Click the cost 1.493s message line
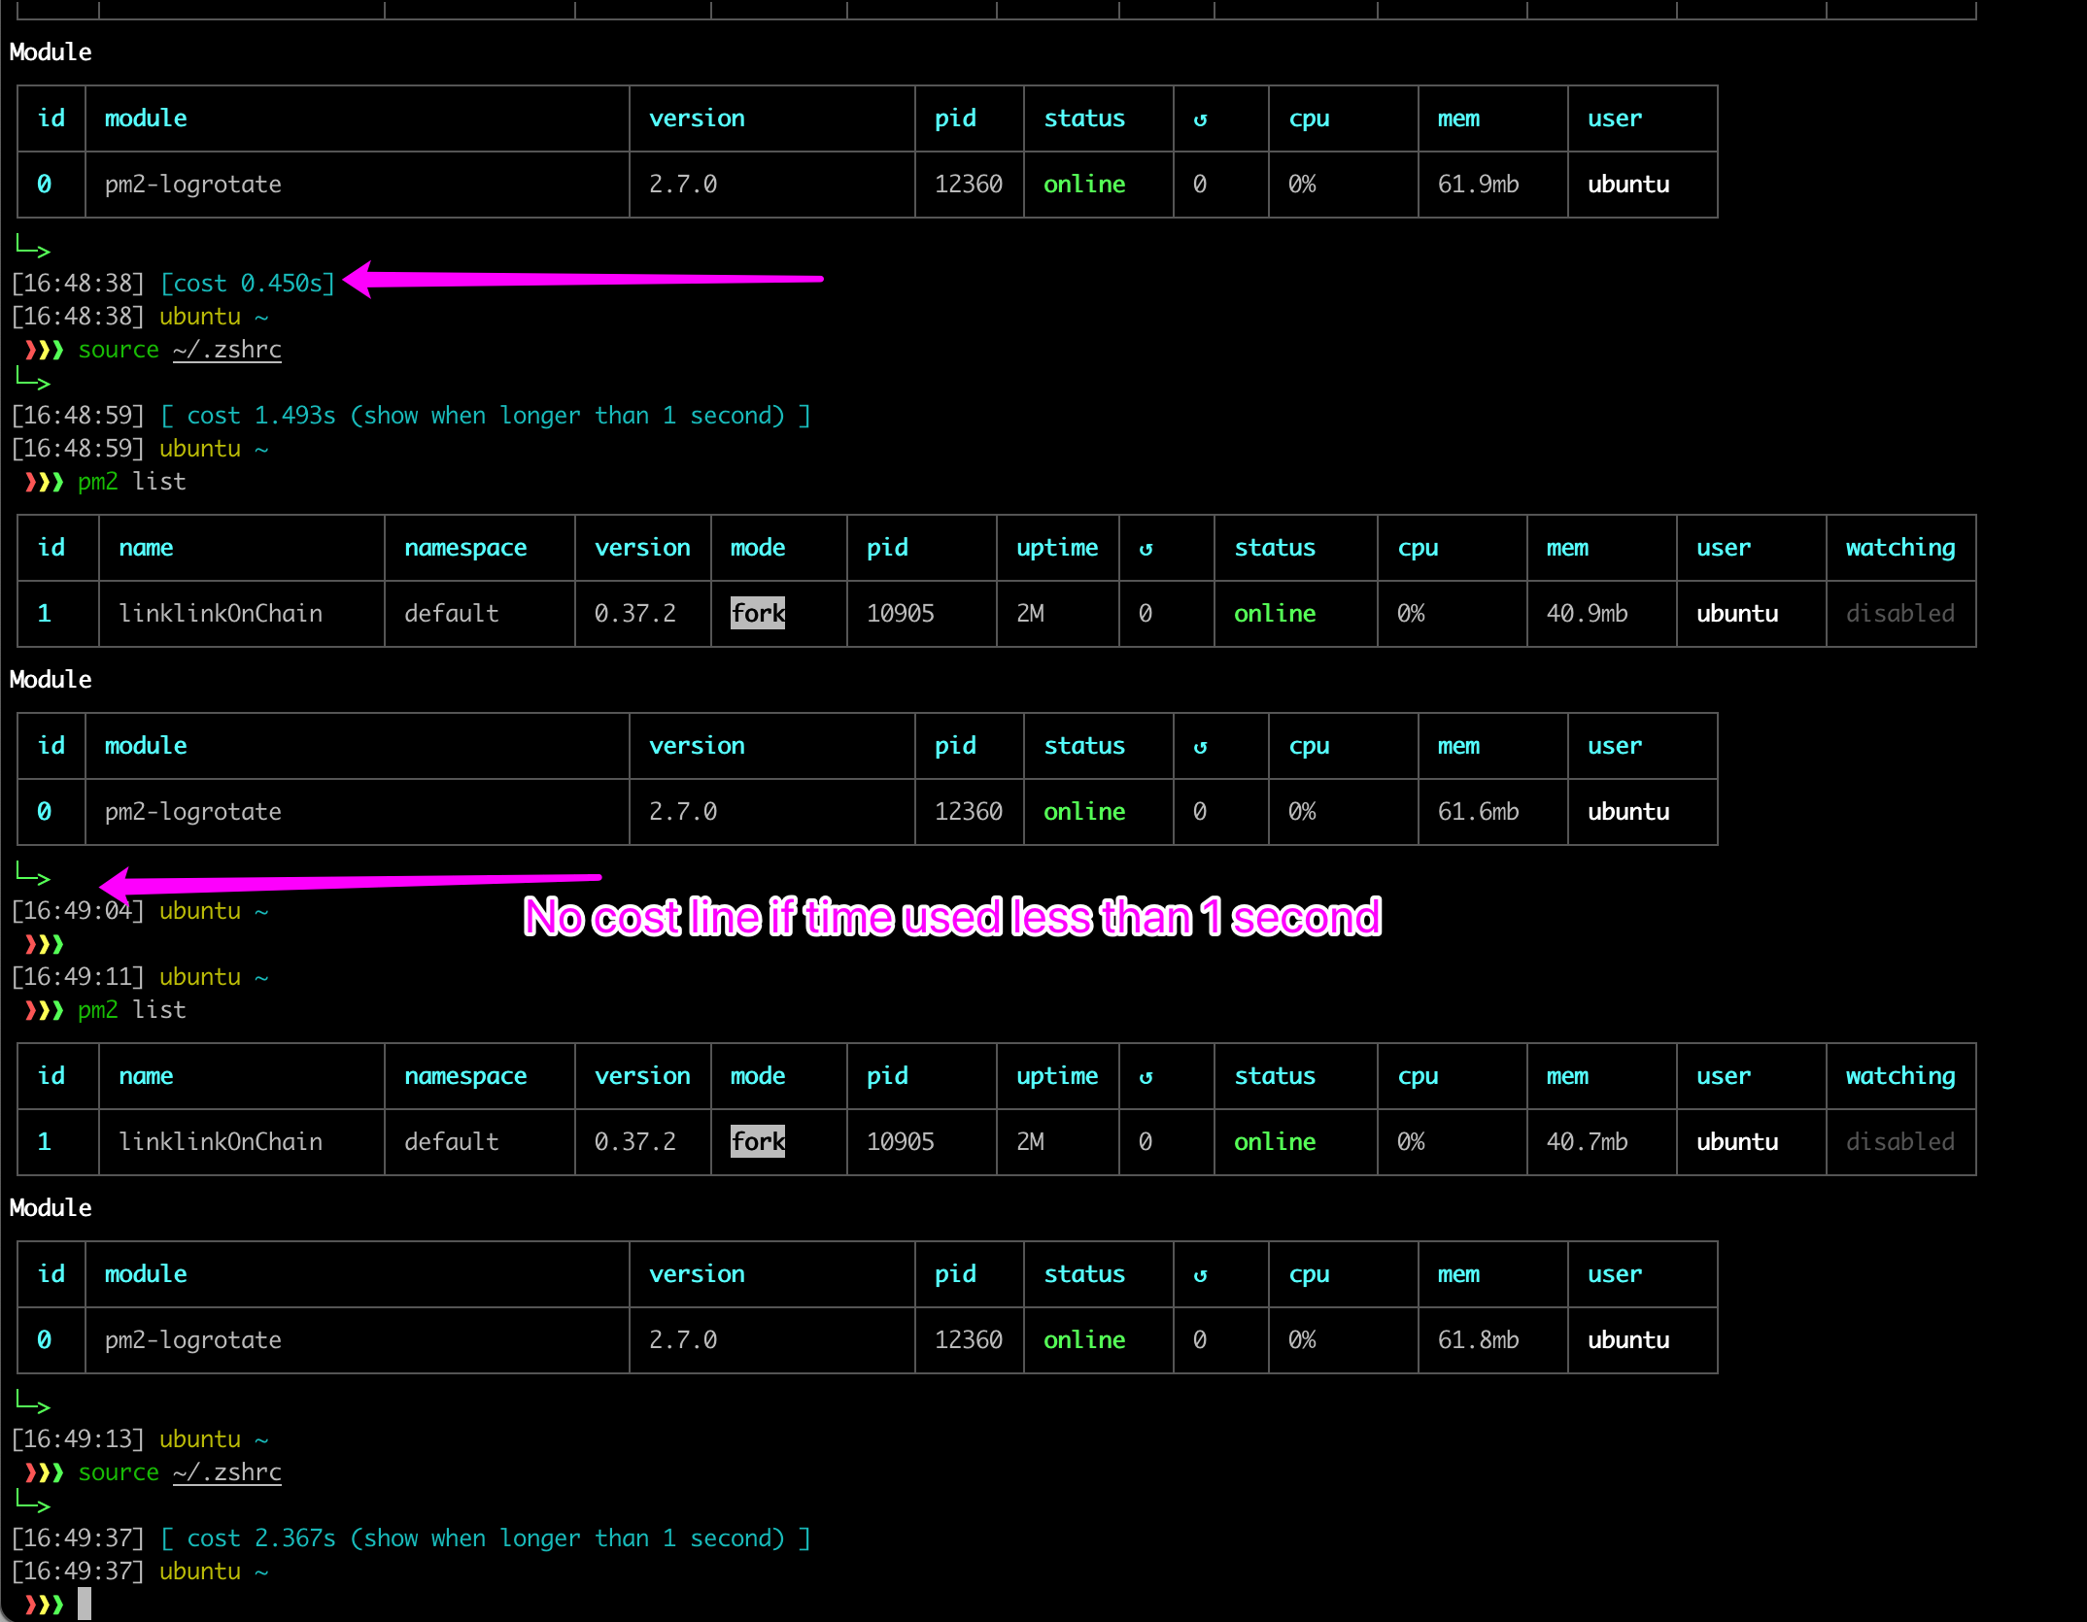Viewport: 2087px width, 1622px height. point(486,416)
